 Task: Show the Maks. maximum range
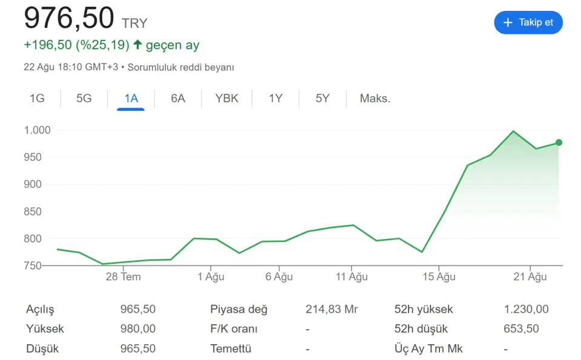[375, 99]
